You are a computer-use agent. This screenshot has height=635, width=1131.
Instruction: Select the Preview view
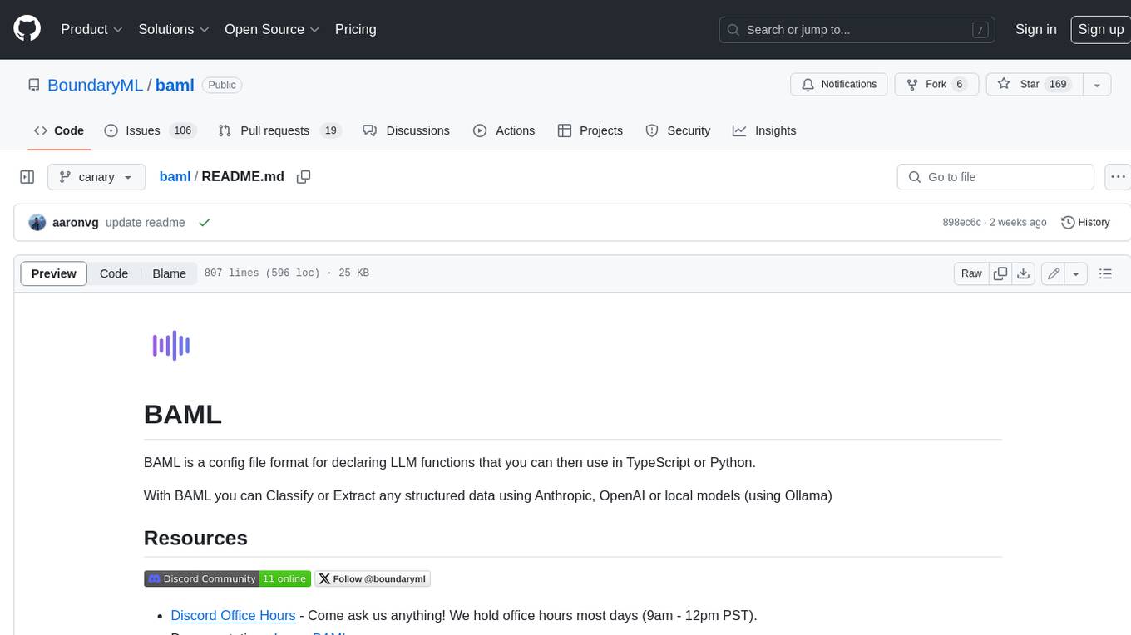pyautogui.click(x=54, y=273)
